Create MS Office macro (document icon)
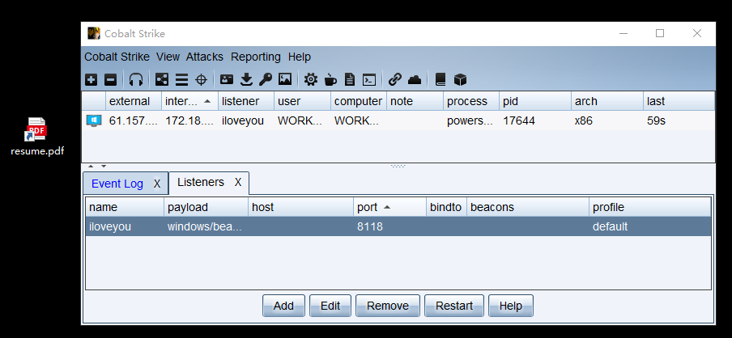Screen dimensions: 732x338 pos(350,80)
